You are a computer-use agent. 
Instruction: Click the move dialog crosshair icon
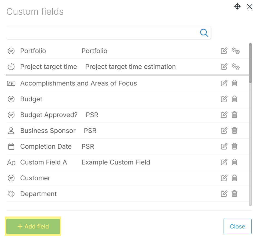237,7
